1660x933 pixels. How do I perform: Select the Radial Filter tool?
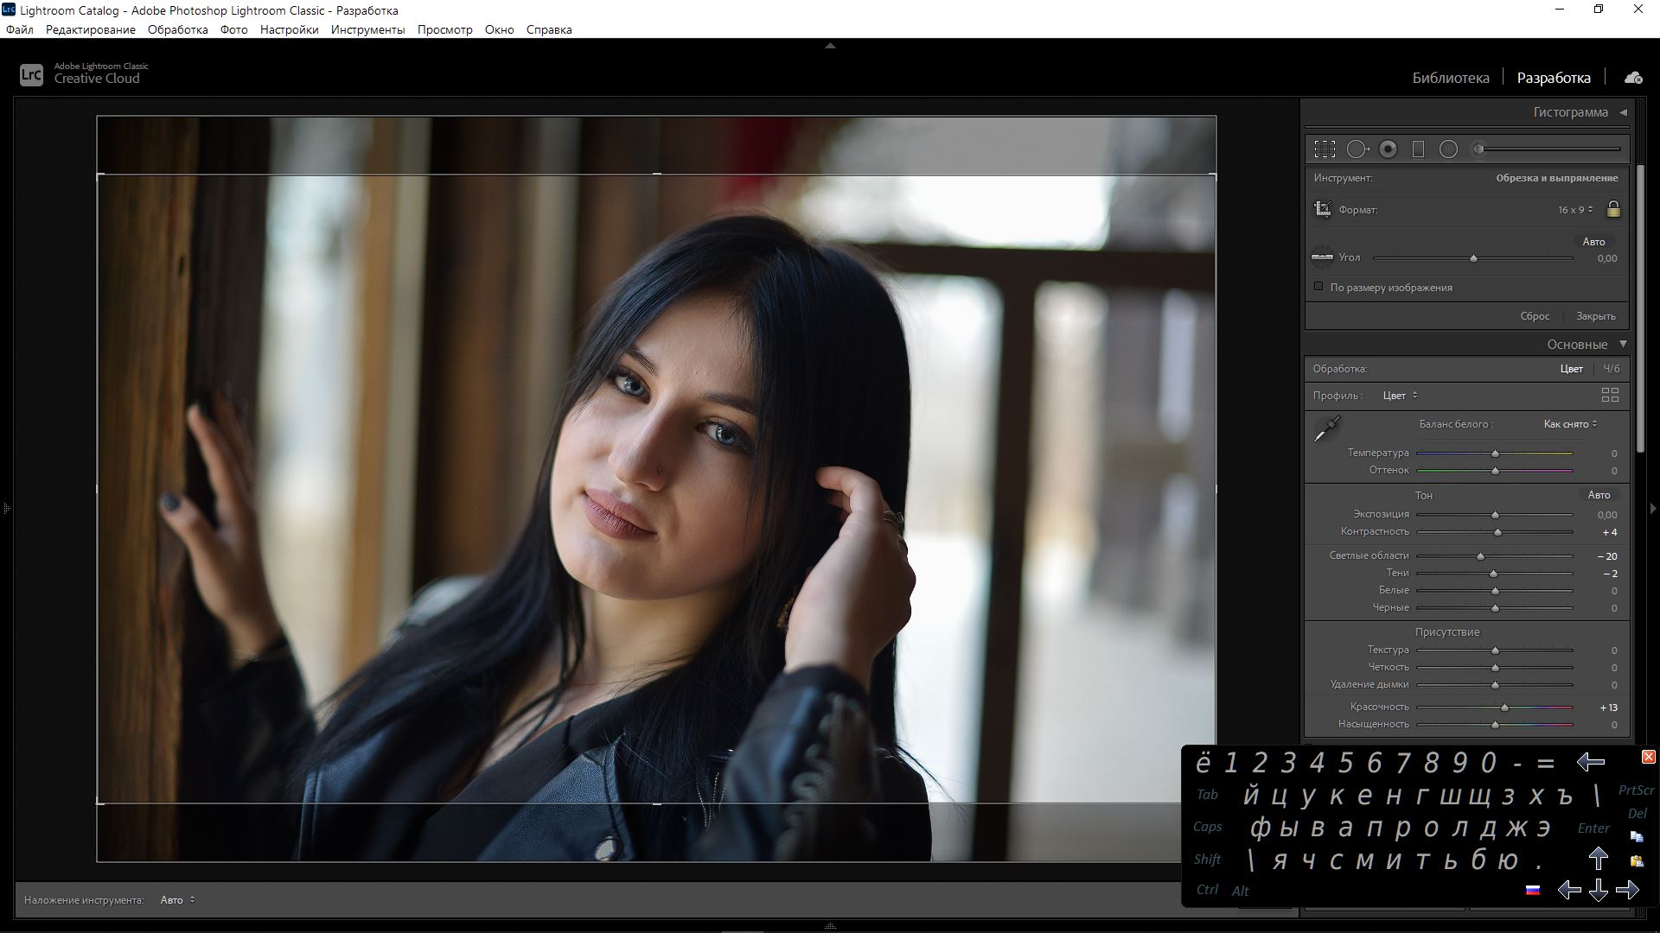point(1448,149)
